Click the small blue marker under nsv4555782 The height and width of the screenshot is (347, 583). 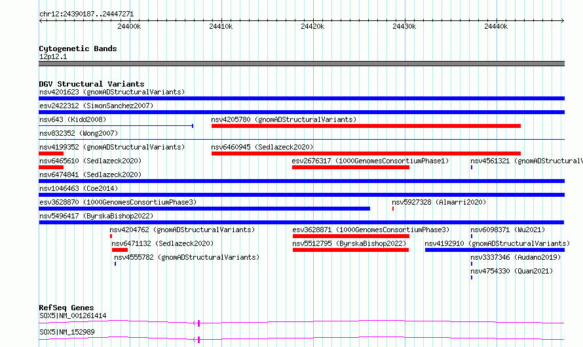(115, 264)
